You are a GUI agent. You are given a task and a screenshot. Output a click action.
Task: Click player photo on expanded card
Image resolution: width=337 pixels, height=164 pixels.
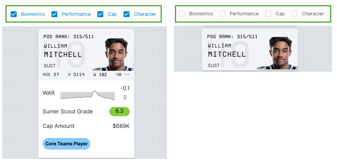114,54
